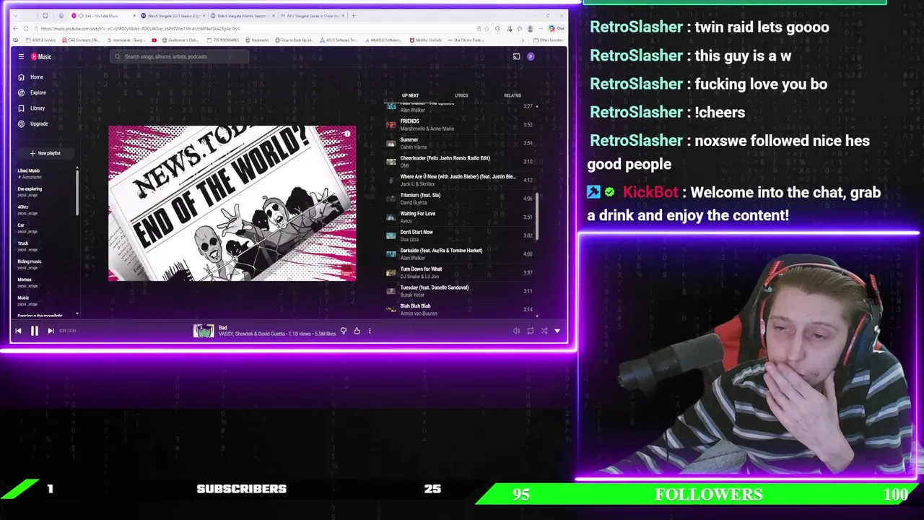Click the volume speaker icon
The width and height of the screenshot is (924, 520).
pos(516,331)
